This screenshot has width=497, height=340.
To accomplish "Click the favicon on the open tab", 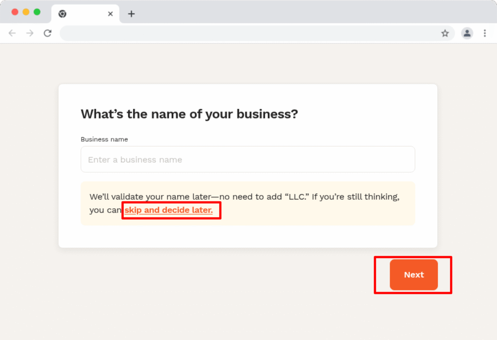I will 62,14.
